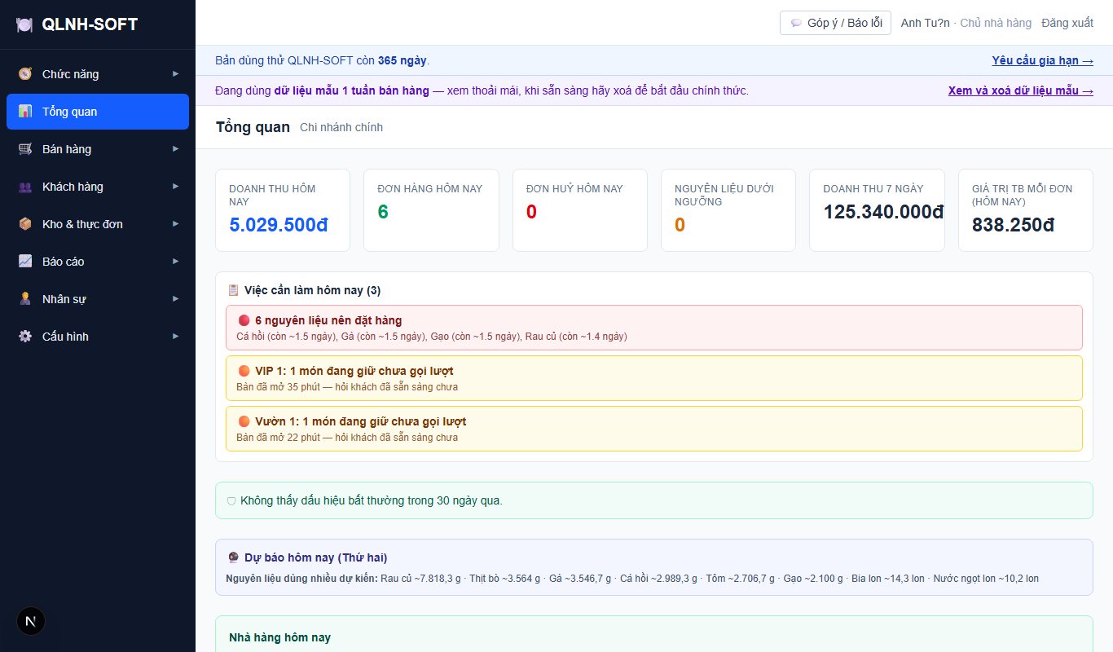Click the Nhà hàng hôm nay heading
Viewport: 1113px width, 652px height.
(x=280, y=637)
